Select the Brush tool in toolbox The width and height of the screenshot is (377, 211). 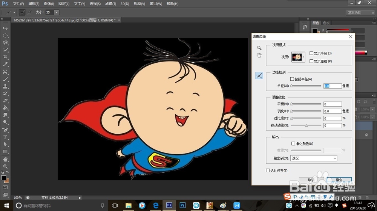coord(5,79)
